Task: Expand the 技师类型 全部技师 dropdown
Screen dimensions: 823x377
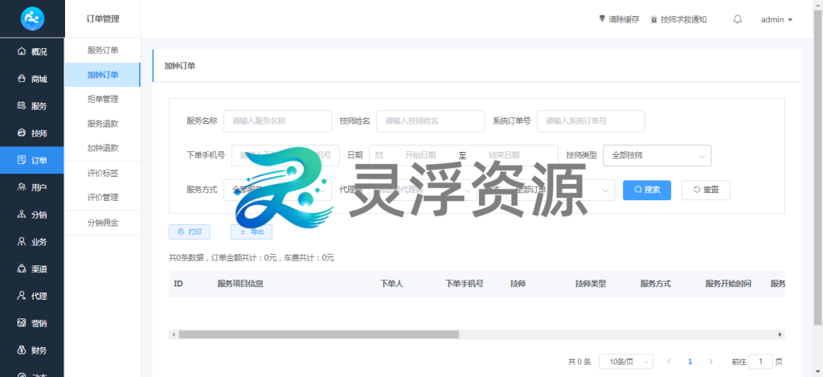Action: [657, 155]
